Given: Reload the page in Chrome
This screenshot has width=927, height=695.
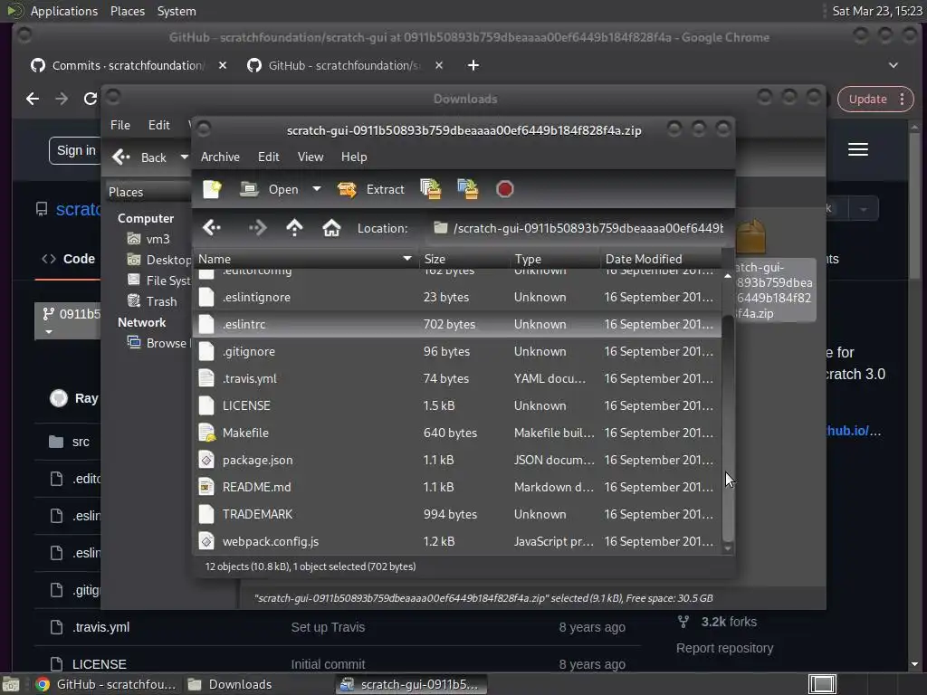Looking at the screenshot, I should click(90, 99).
